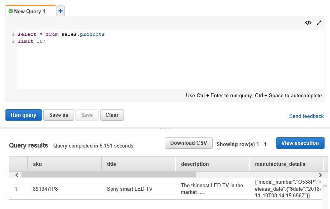The height and width of the screenshot is (209, 330).
Task: Click the left arrow of results scrollbar
Action: click(x=17, y=175)
